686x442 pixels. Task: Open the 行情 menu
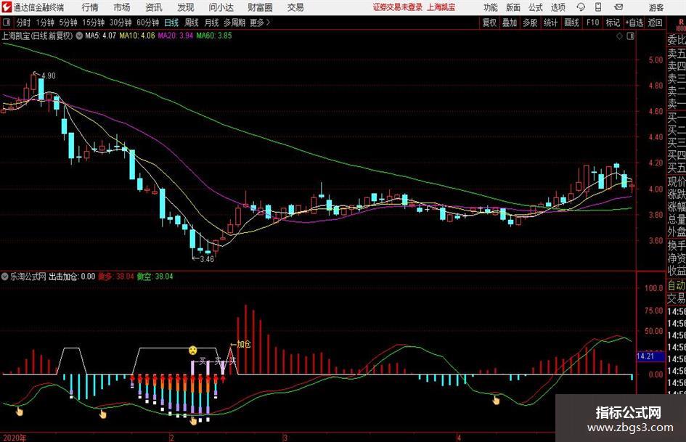(x=90, y=7)
